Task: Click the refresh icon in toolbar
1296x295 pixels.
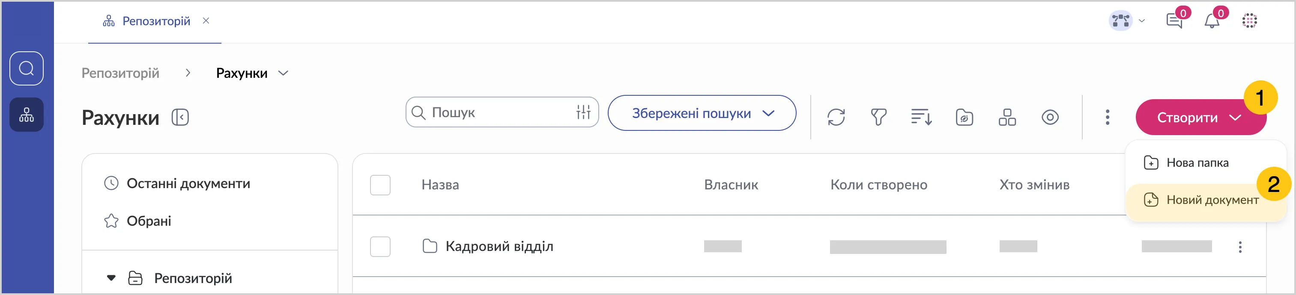Action: [836, 117]
